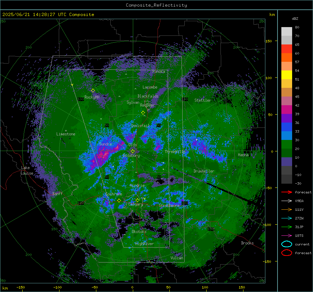Image resolution: width=313 pixels, height=292 pixels.
Task: Click the magenta 42 dBZ color swatch
Action: 287,110
